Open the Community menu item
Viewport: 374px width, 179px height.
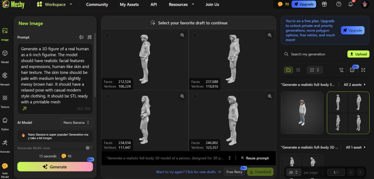[97, 4]
